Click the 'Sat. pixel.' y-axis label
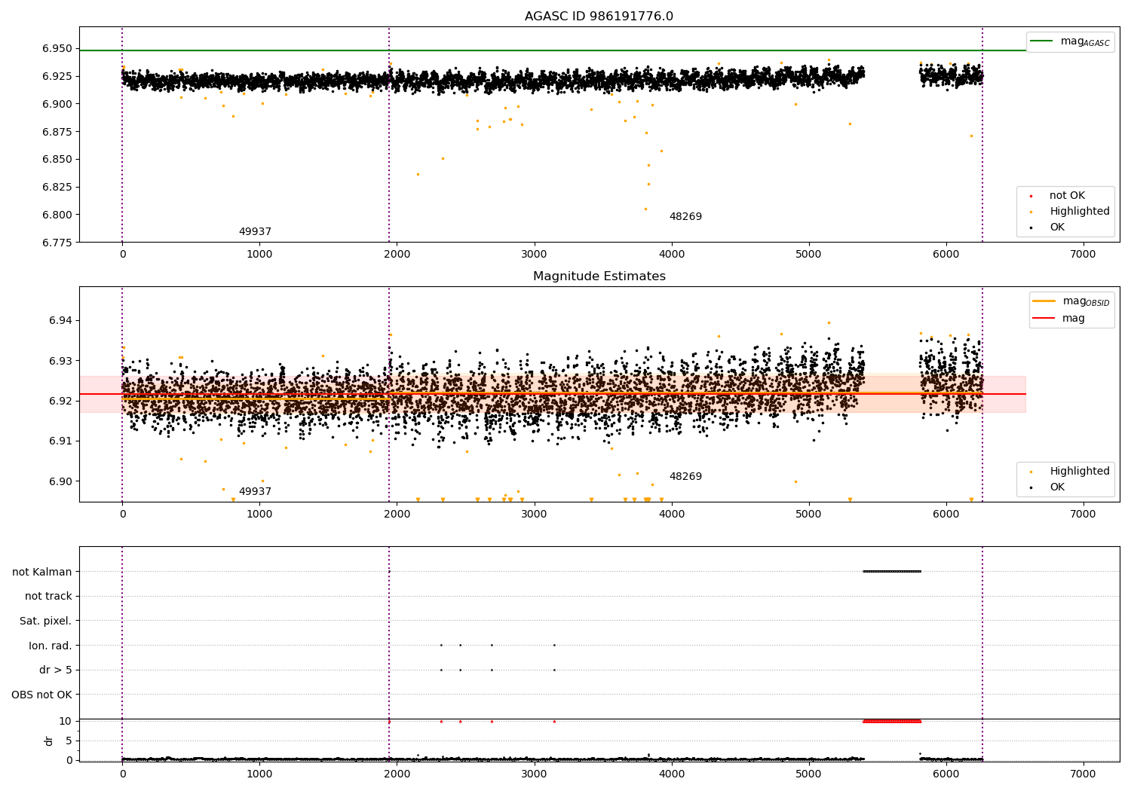Viewport: 1131px width, 791px height. click(45, 621)
